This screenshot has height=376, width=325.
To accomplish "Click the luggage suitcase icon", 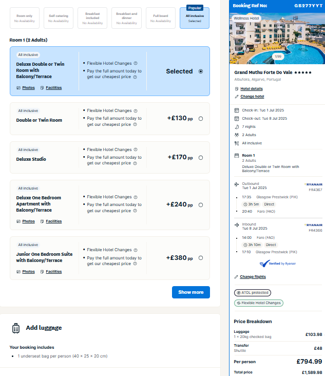I will pyautogui.click(x=16, y=328).
